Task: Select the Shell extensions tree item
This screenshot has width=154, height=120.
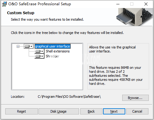Action: 58,51
